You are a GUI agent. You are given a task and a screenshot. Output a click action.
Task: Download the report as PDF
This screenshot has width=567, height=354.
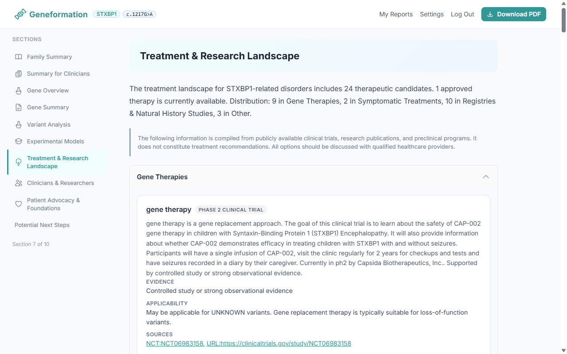513,14
